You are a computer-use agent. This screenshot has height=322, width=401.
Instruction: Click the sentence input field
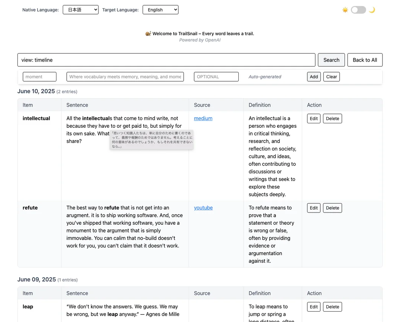coord(125,77)
